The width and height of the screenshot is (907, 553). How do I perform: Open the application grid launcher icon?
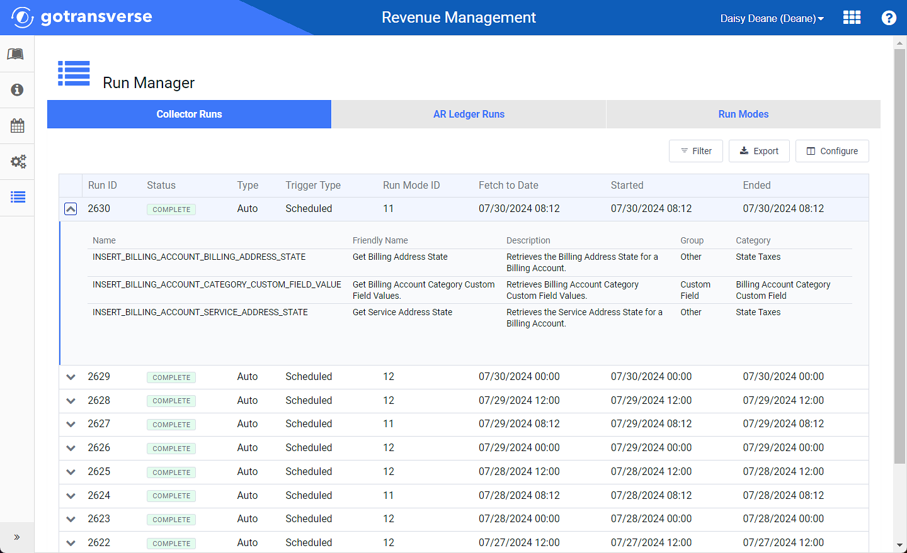852,18
